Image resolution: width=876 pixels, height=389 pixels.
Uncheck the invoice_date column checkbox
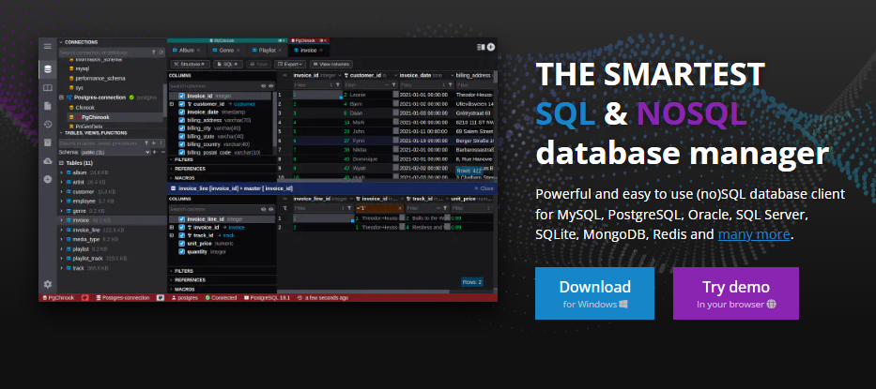point(181,112)
